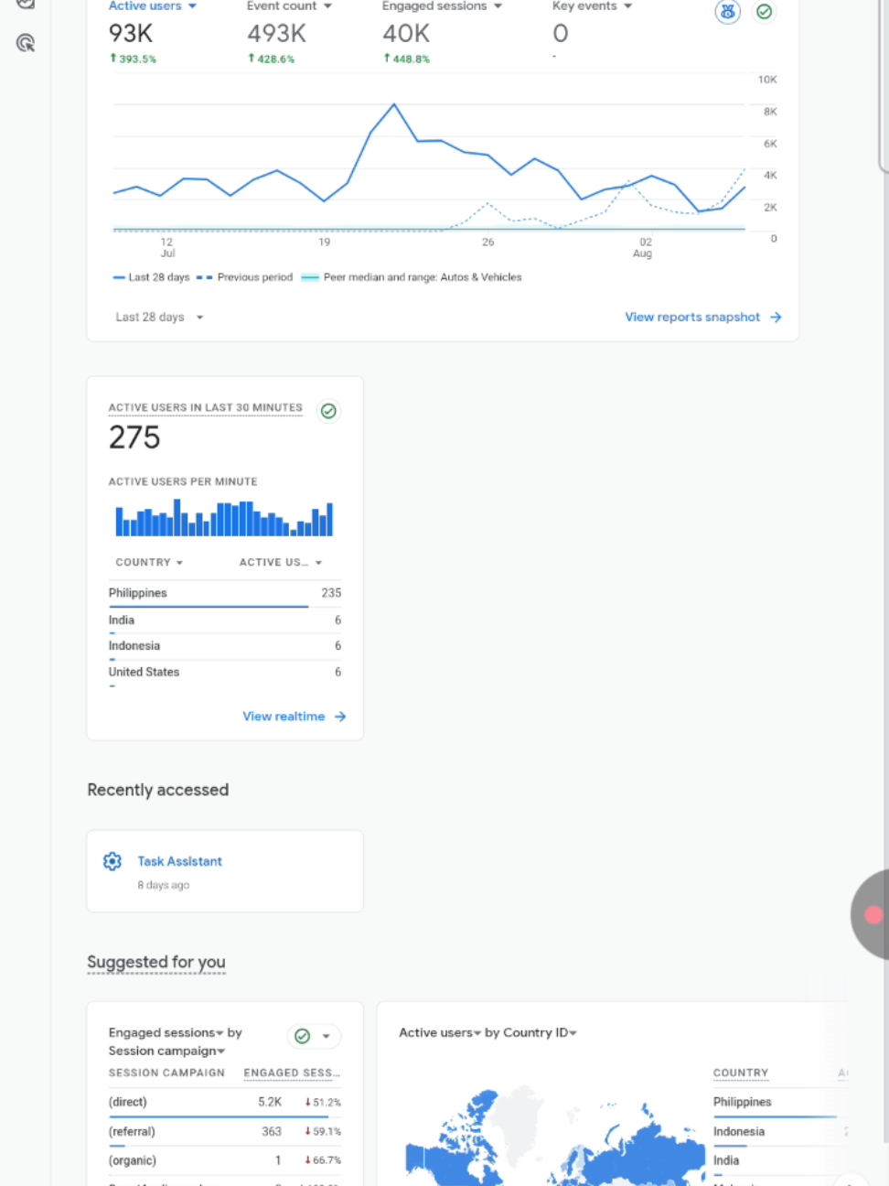
Task: Click the 493K event count value
Action: pos(276,34)
